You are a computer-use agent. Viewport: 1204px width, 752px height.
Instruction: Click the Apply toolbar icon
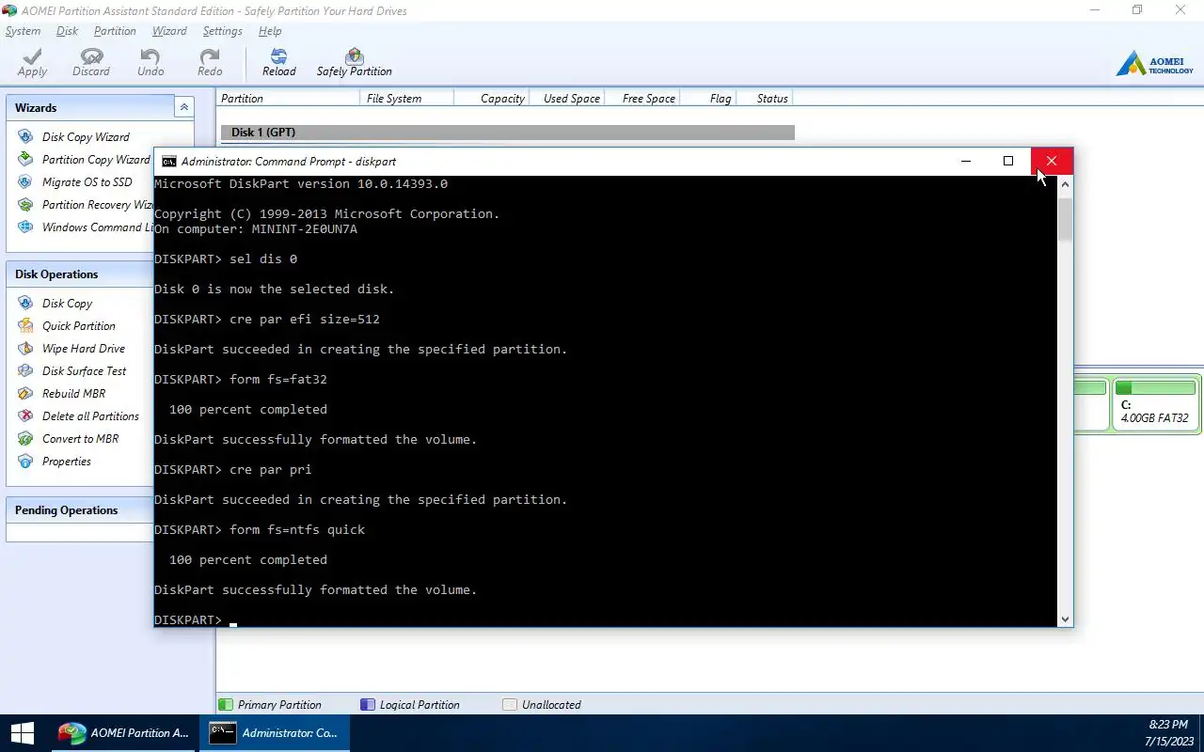pos(32,62)
